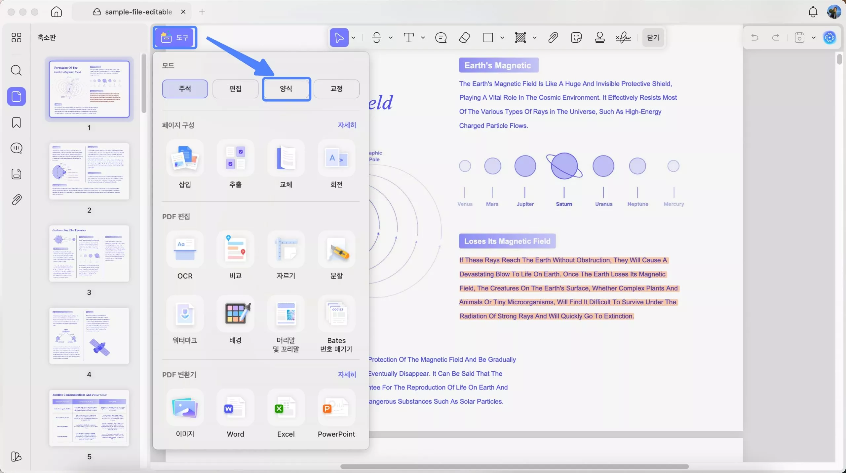Select the page thumbnails sidebar icon
This screenshot has height=473, width=846.
tap(16, 96)
